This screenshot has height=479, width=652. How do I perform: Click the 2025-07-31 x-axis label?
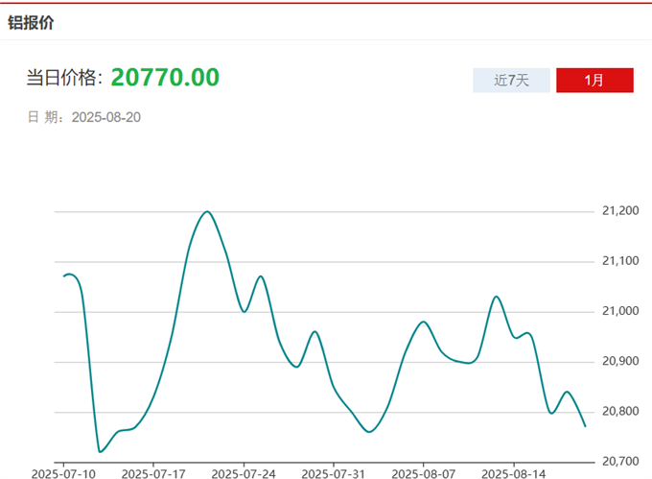coord(333,473)
